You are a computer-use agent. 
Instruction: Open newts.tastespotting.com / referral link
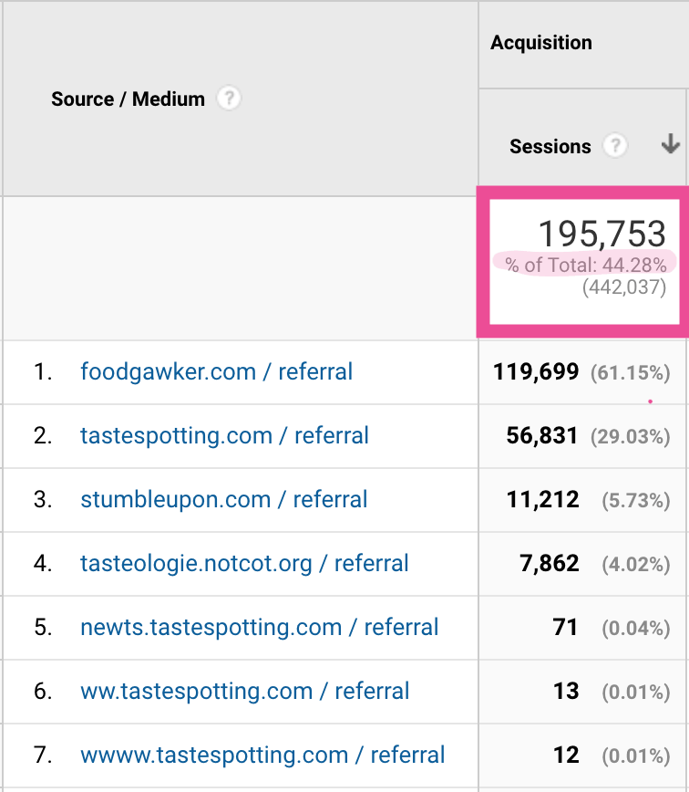[x=259, y=627]
